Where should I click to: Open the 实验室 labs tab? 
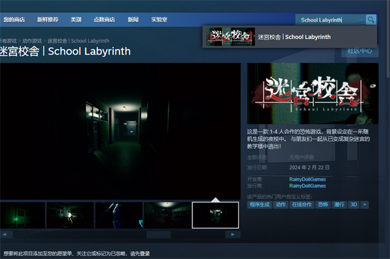159,20
